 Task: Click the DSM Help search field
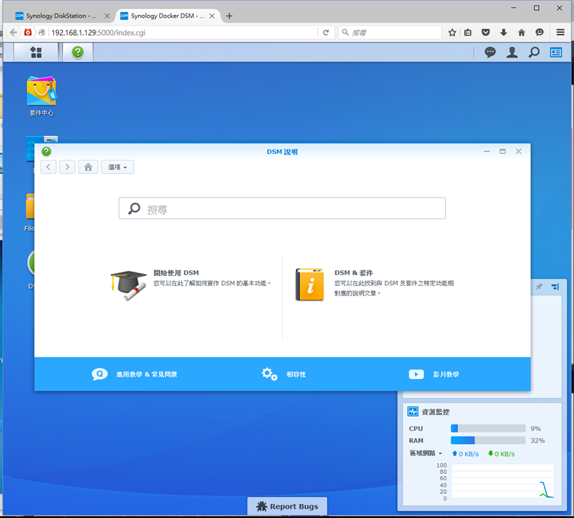[x=282, y=208]
